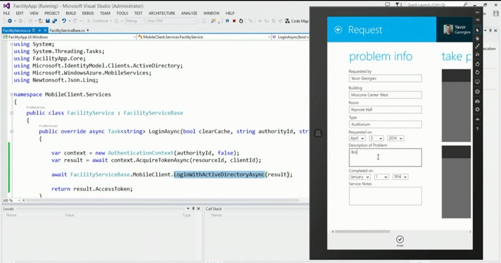
Task: Open the TOOLS menu
Action: pos(122,13)
